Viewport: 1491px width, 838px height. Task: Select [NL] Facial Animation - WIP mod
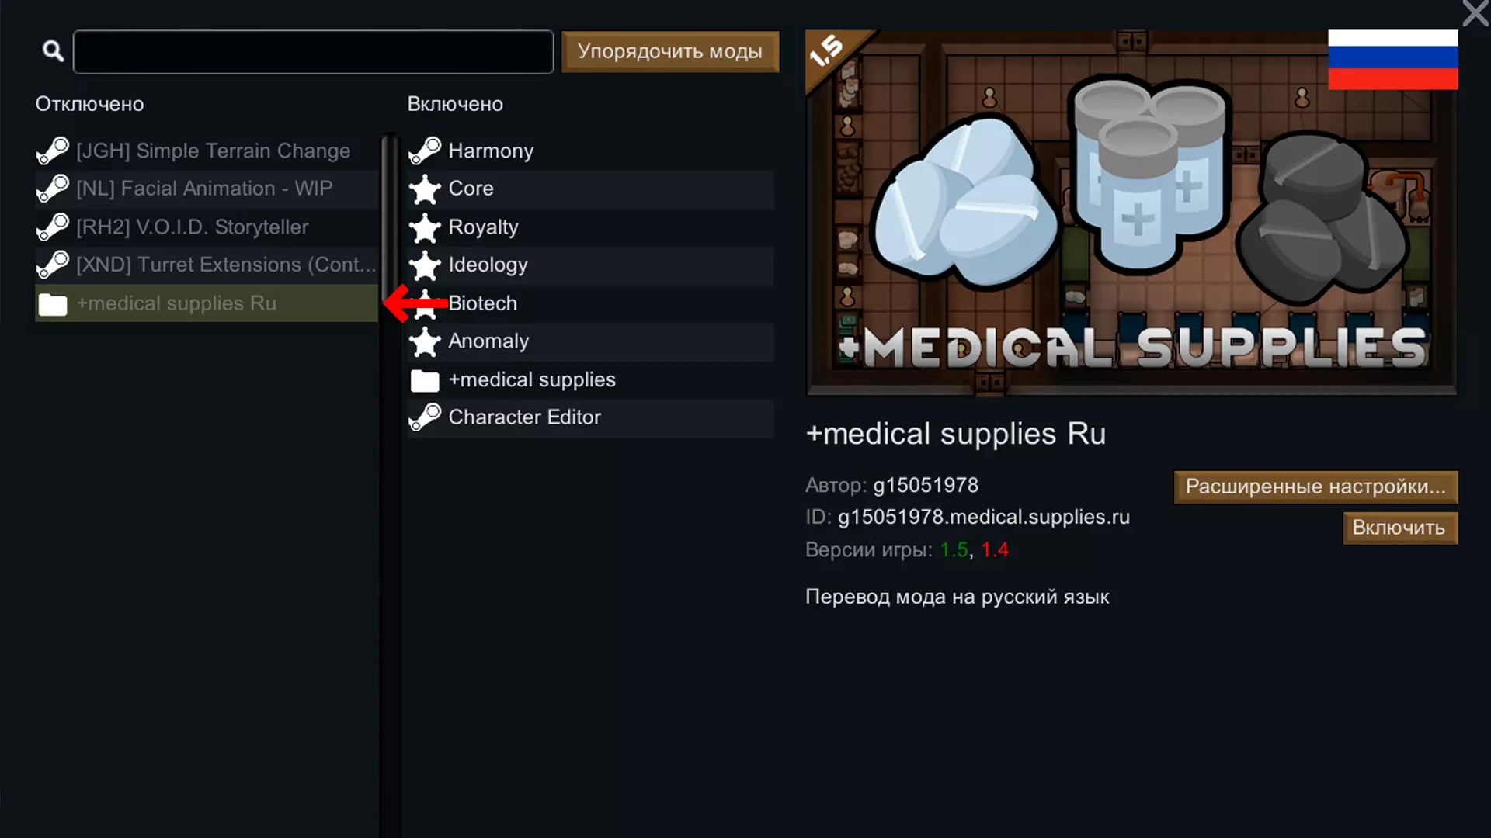207,189
